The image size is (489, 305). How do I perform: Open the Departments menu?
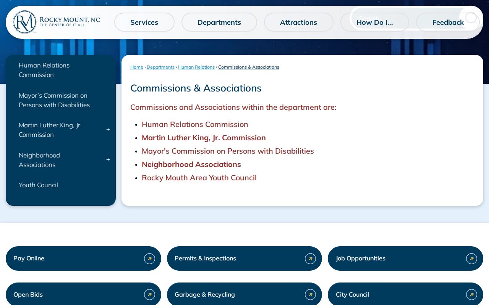point(219,22)
